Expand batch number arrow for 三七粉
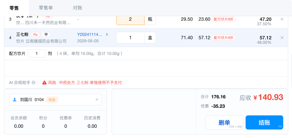This screenshot has height=138, width=292. (x=107, y=35)
